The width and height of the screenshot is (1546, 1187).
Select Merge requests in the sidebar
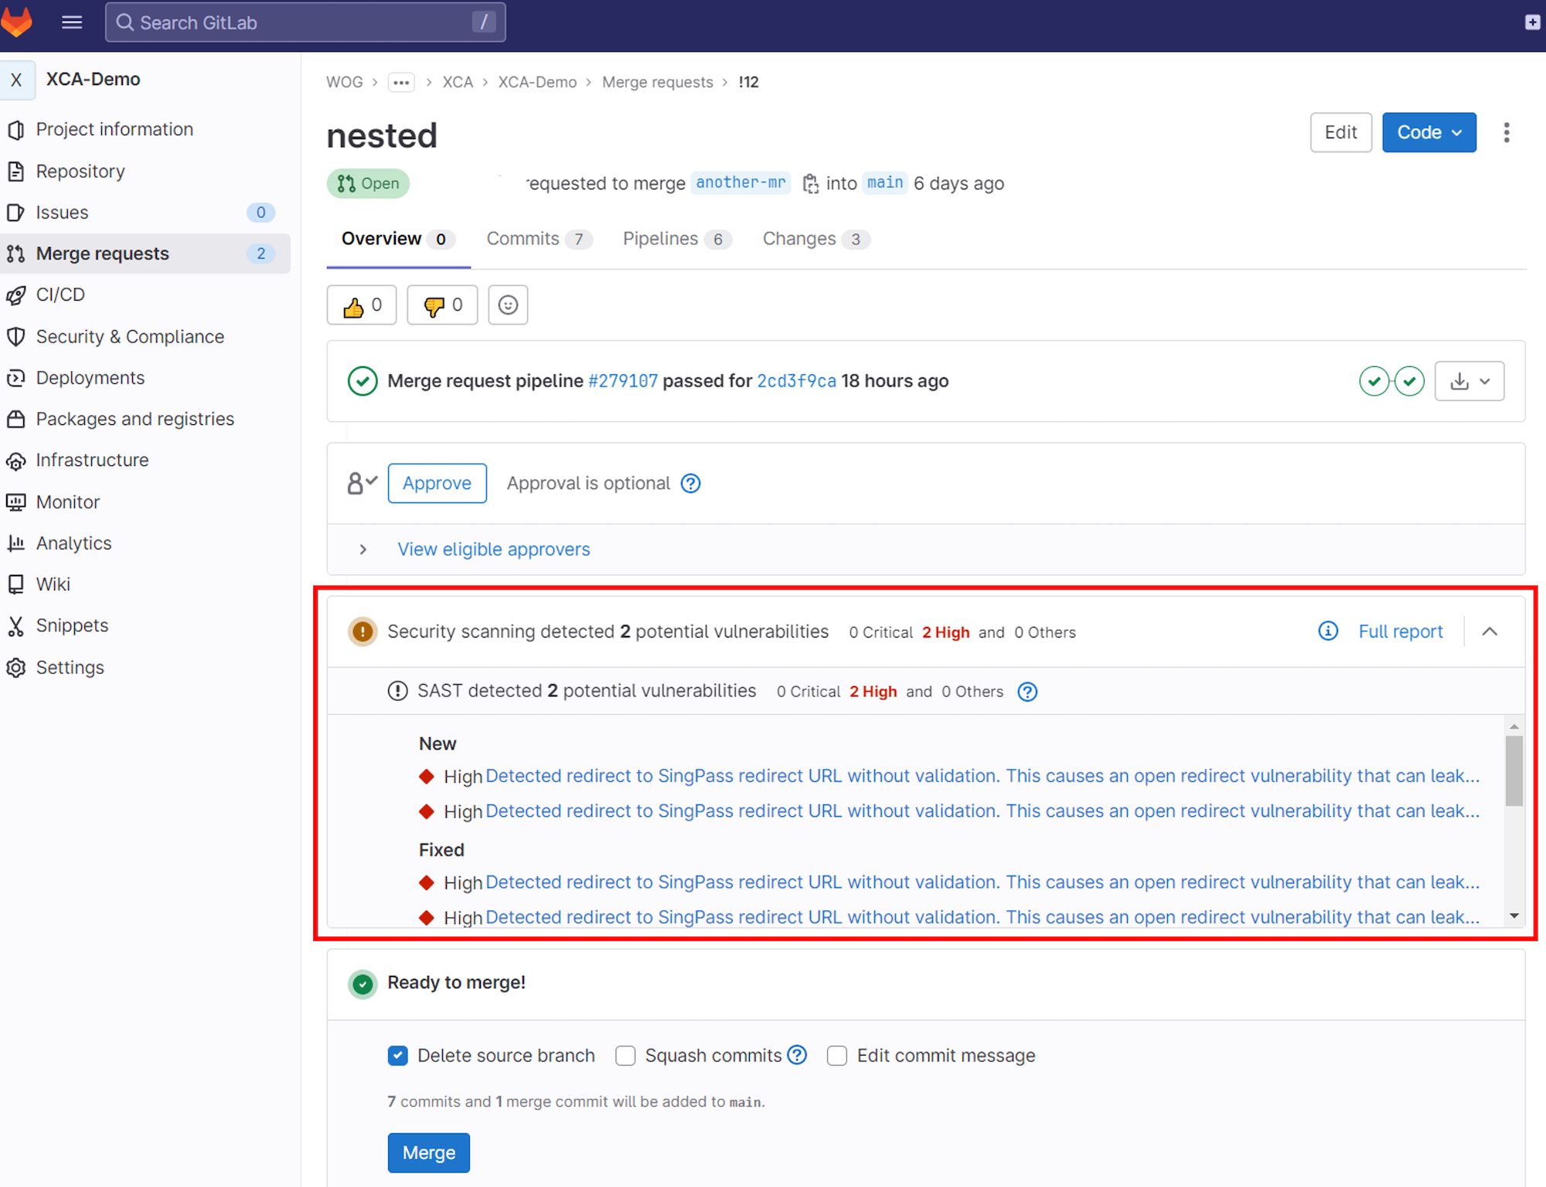(101, 253)
